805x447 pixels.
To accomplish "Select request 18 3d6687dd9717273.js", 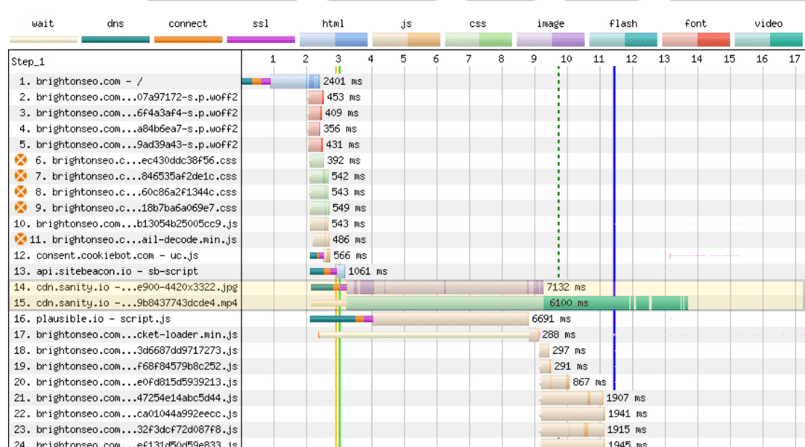I will 125,350.
